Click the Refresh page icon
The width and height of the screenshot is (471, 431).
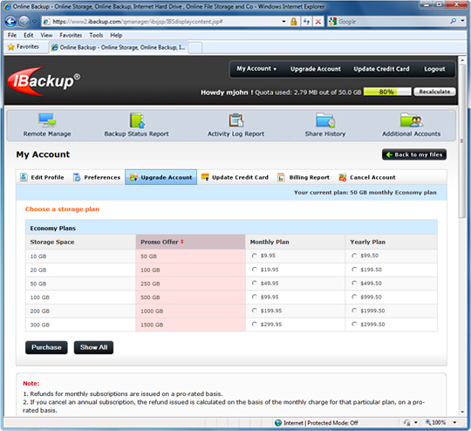click(306, 21)
